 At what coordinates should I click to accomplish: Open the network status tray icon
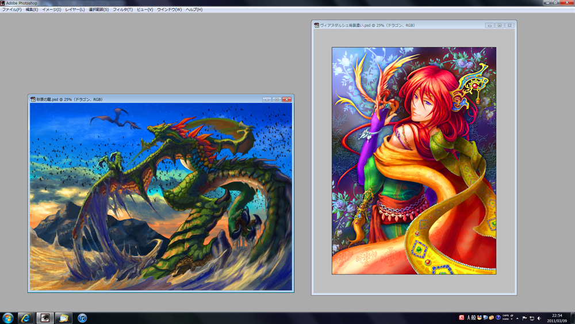click(532, 318)
